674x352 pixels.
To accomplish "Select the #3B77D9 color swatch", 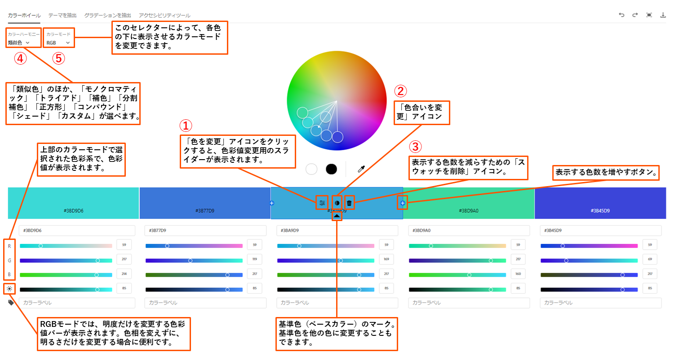I will point(205,203).
